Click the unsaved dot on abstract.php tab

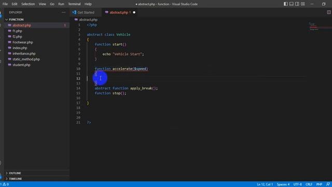tap(134, 12)
